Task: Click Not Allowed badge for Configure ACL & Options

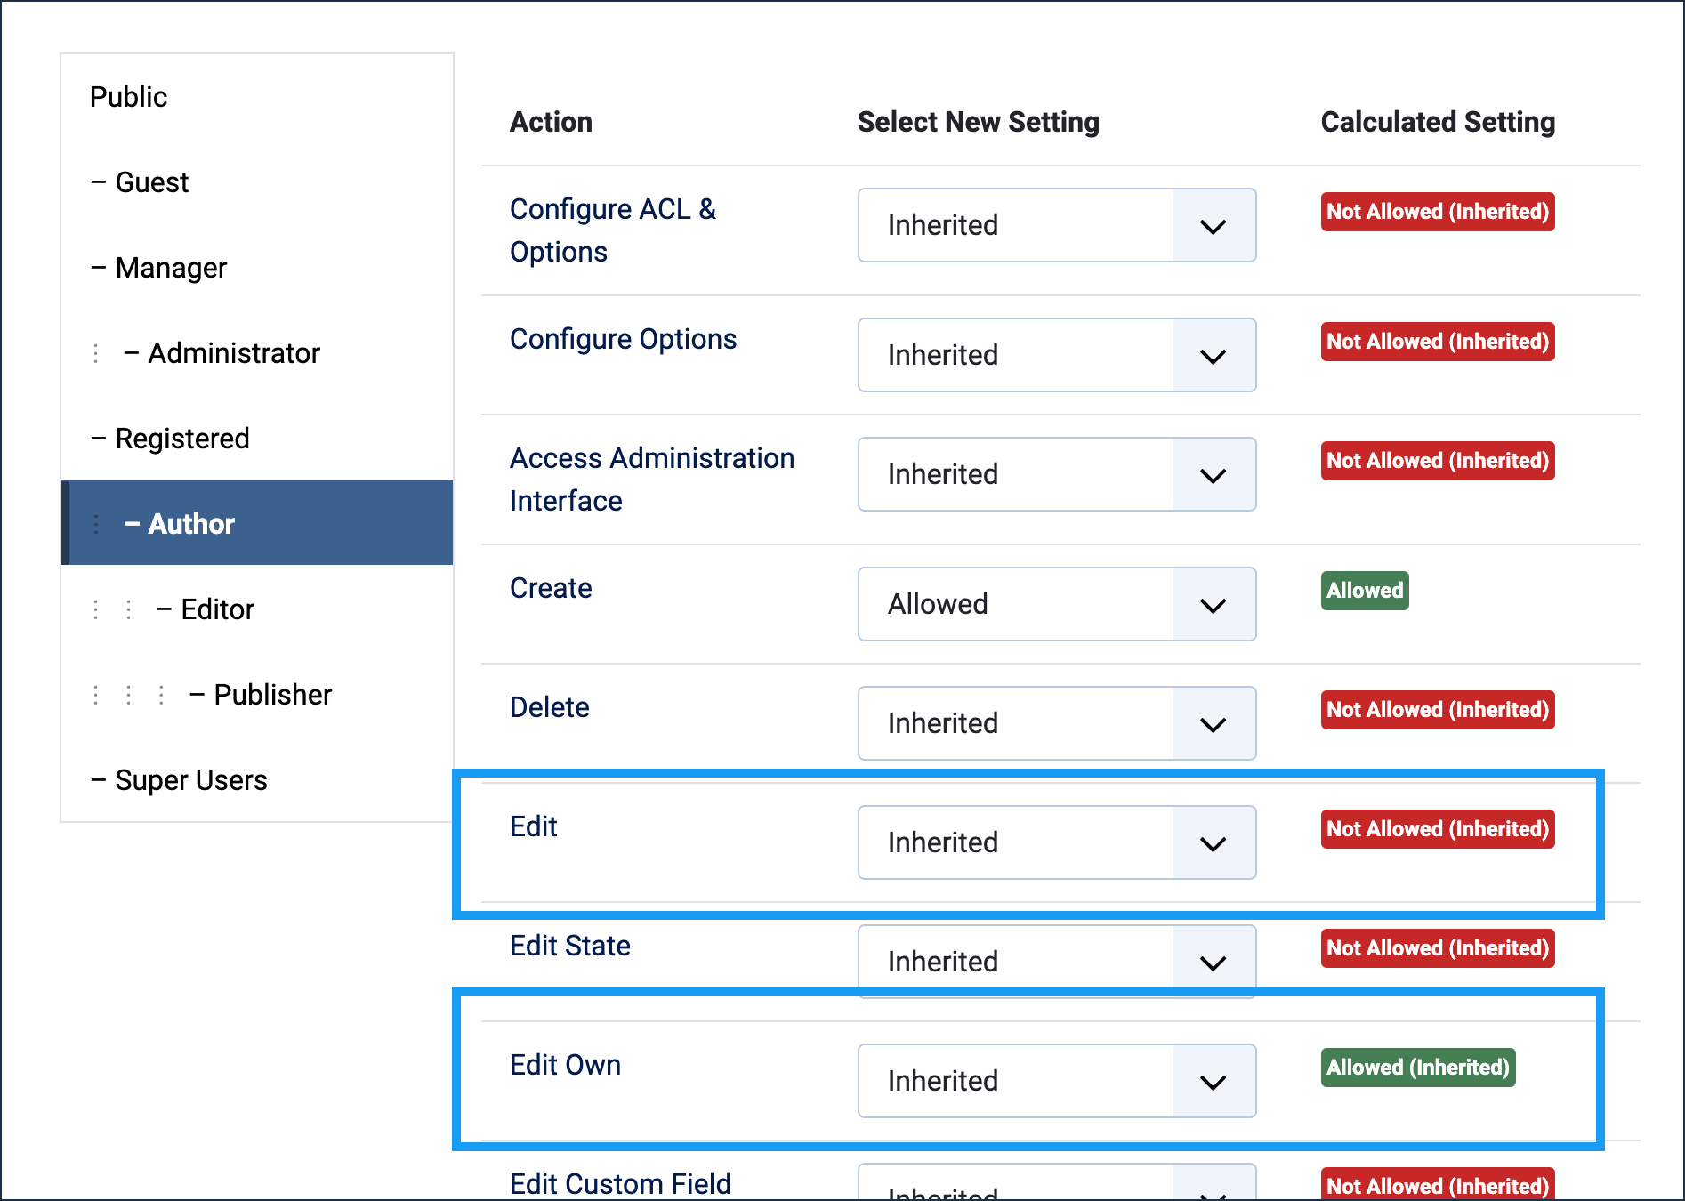Action: (x=1438, y=212)
